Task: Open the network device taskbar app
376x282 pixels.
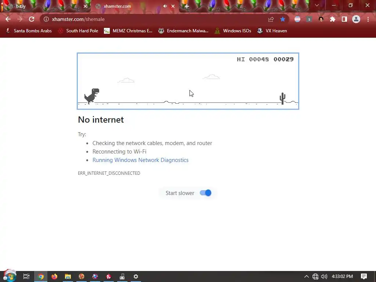Action: (x=122, y=276)
